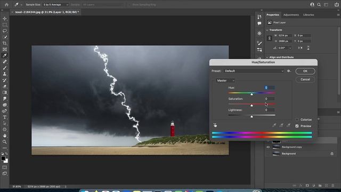Open the Preset Default dropdown
Screen dimensions: 341x192
[254, 71]
